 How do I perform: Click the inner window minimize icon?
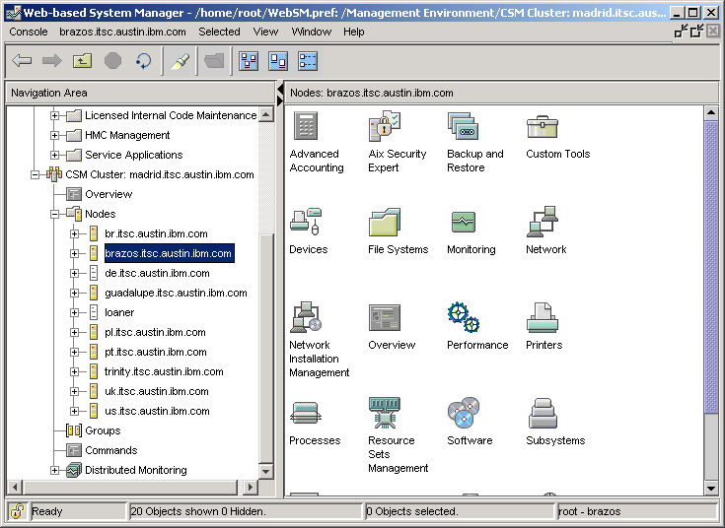pyautogui.click(x=681, y=32)
